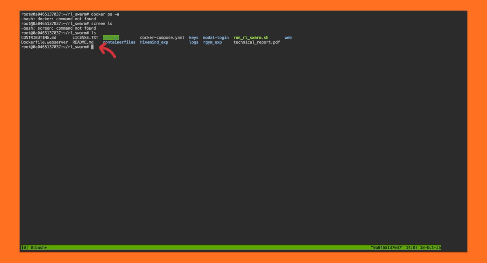The height and width of the screenshot is (263, 487).
Task: Click the modal-login directory name
Action: [216, 38]
